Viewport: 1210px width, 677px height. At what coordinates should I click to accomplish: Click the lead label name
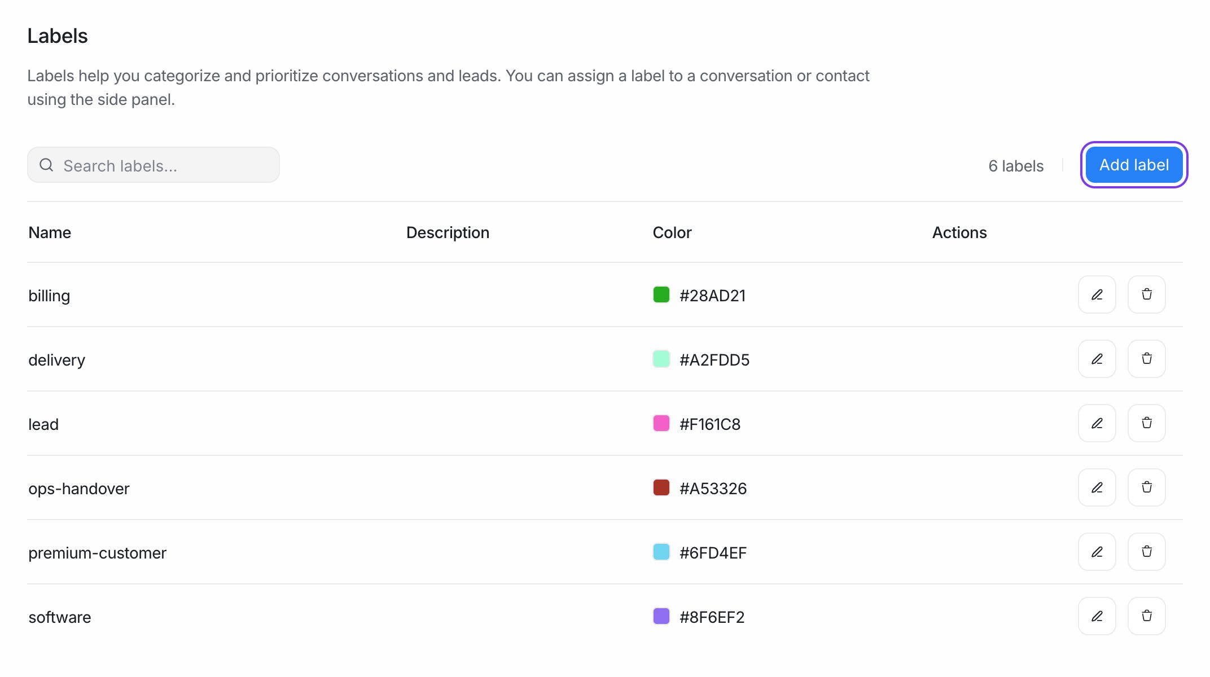(43, 424)
